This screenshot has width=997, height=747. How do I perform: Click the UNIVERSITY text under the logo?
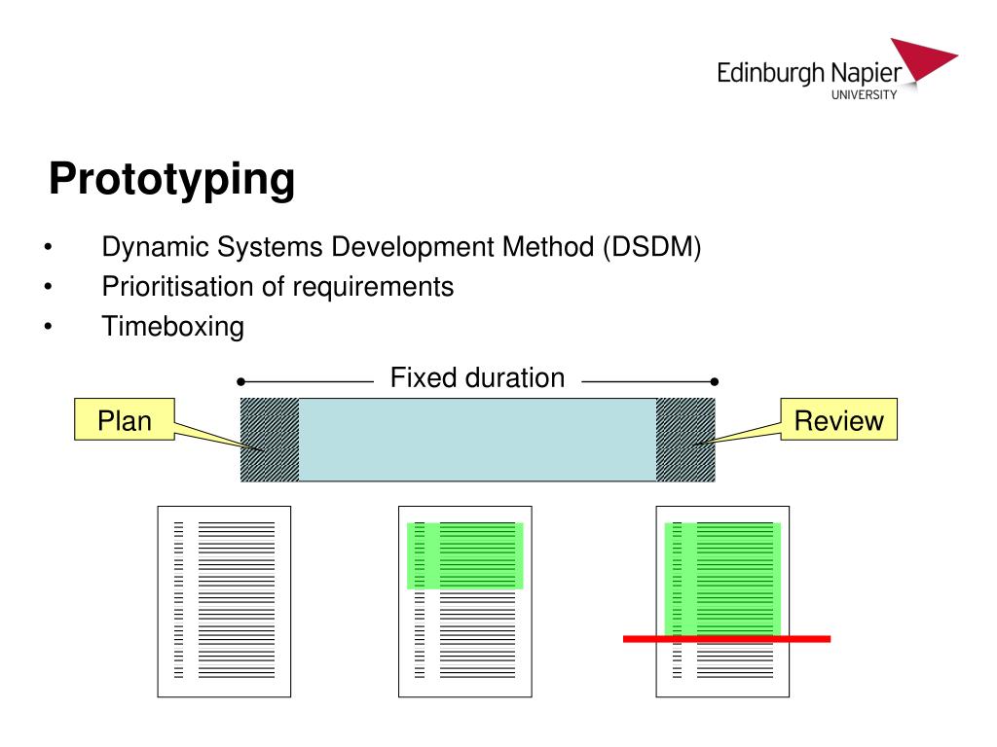pos(865,94)
